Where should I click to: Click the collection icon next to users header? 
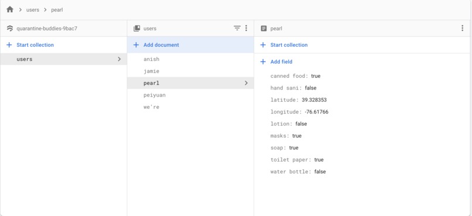tap(136, 28)
